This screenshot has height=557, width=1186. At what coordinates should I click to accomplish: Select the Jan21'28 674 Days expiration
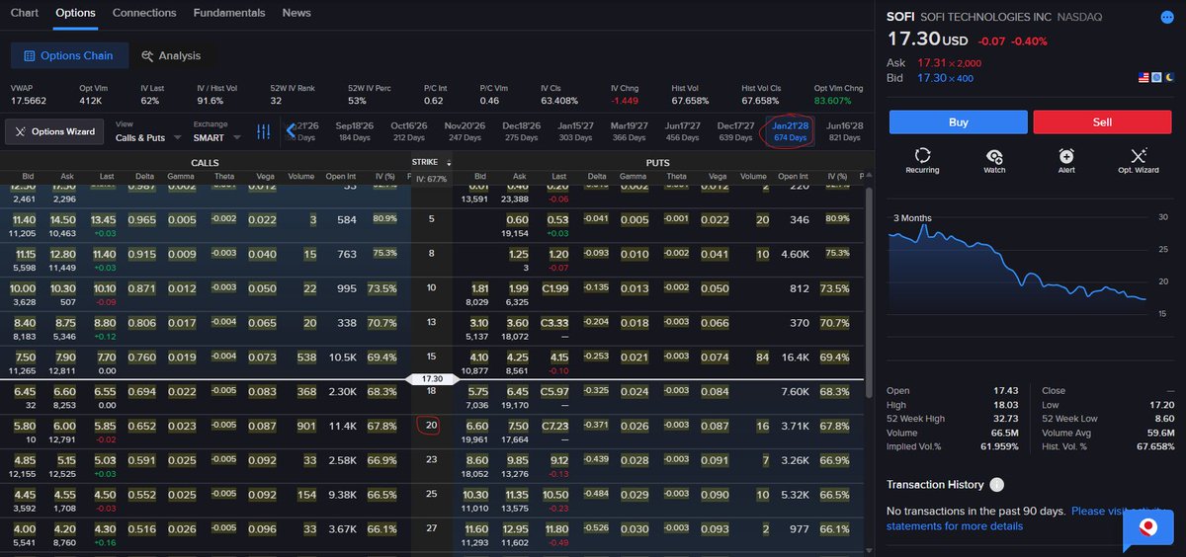click(x=791, y=131)
